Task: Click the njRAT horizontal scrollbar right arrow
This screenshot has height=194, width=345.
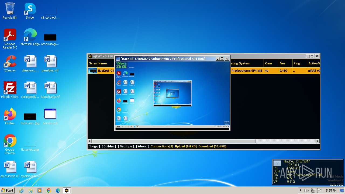Action: coord(317,141)
